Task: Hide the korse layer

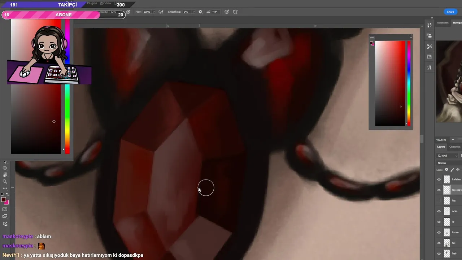Action: 439,232
